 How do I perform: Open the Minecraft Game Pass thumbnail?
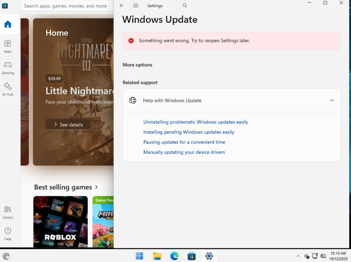[x=103, y=222]
